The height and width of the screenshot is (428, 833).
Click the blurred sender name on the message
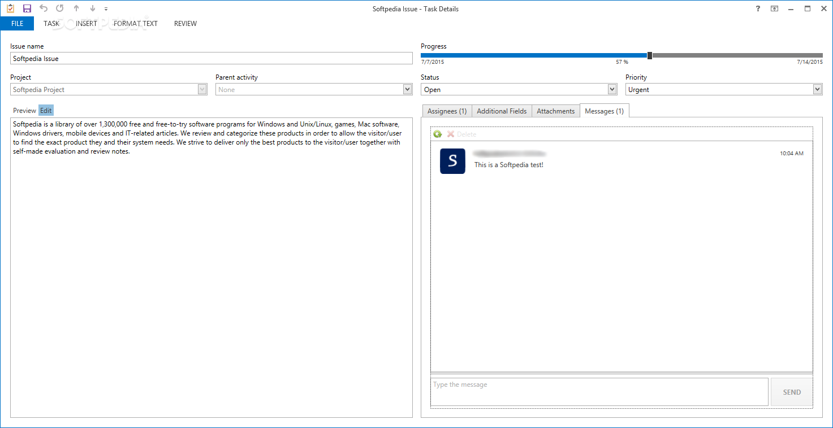click(x=510, y=153)
